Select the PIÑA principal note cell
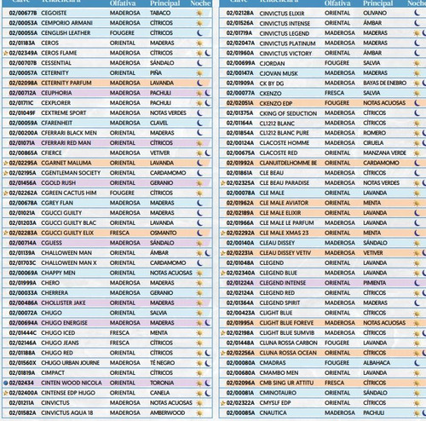 [x=156, y=73]
